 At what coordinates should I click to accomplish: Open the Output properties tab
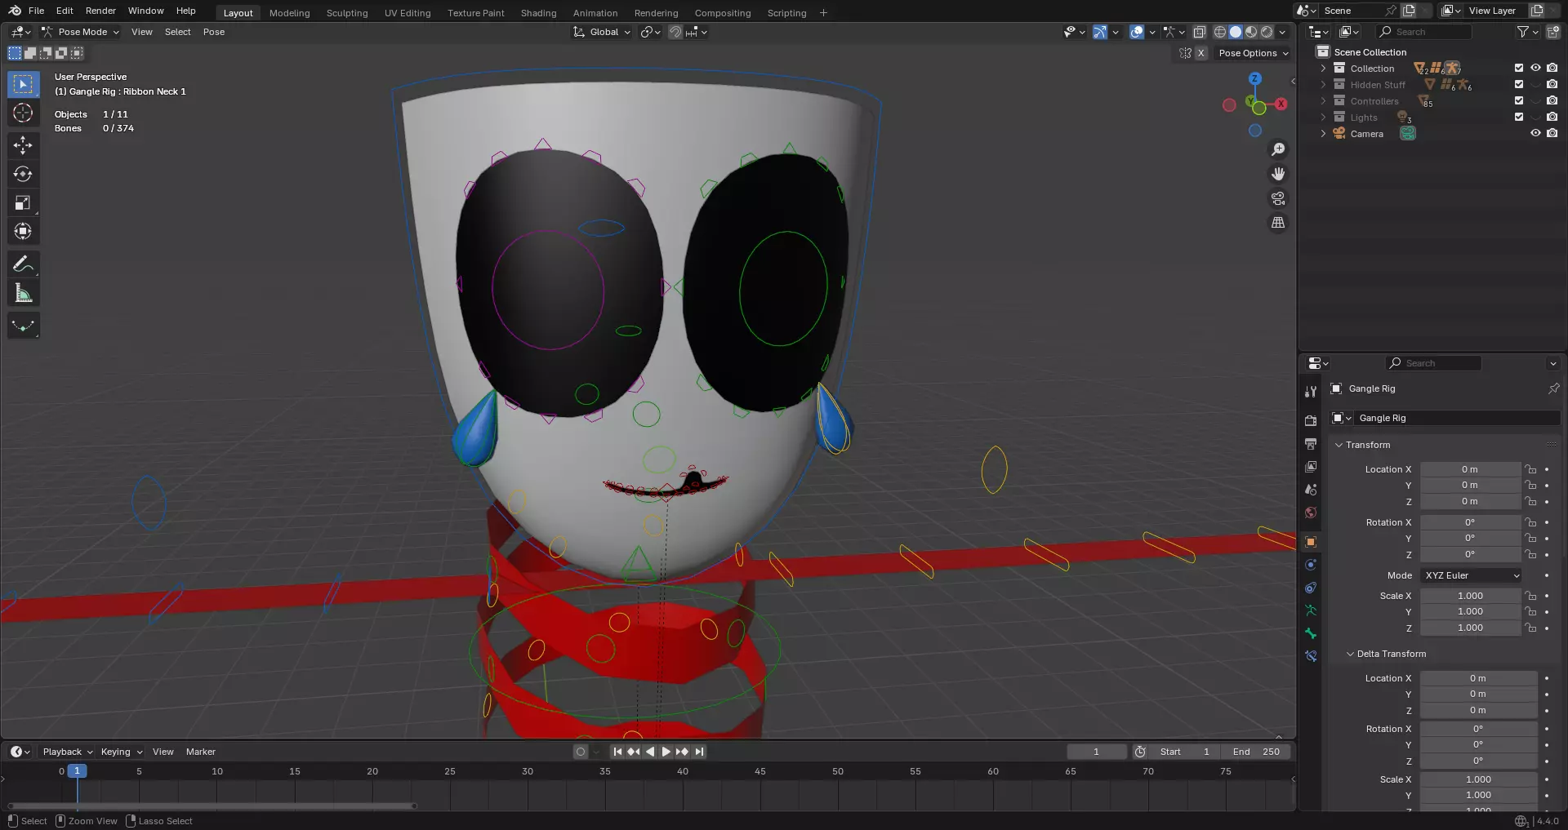(1311, 444)
